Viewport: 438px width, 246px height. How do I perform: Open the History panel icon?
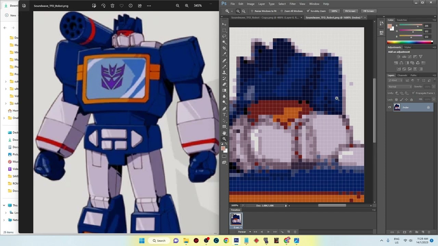(382, 24)
